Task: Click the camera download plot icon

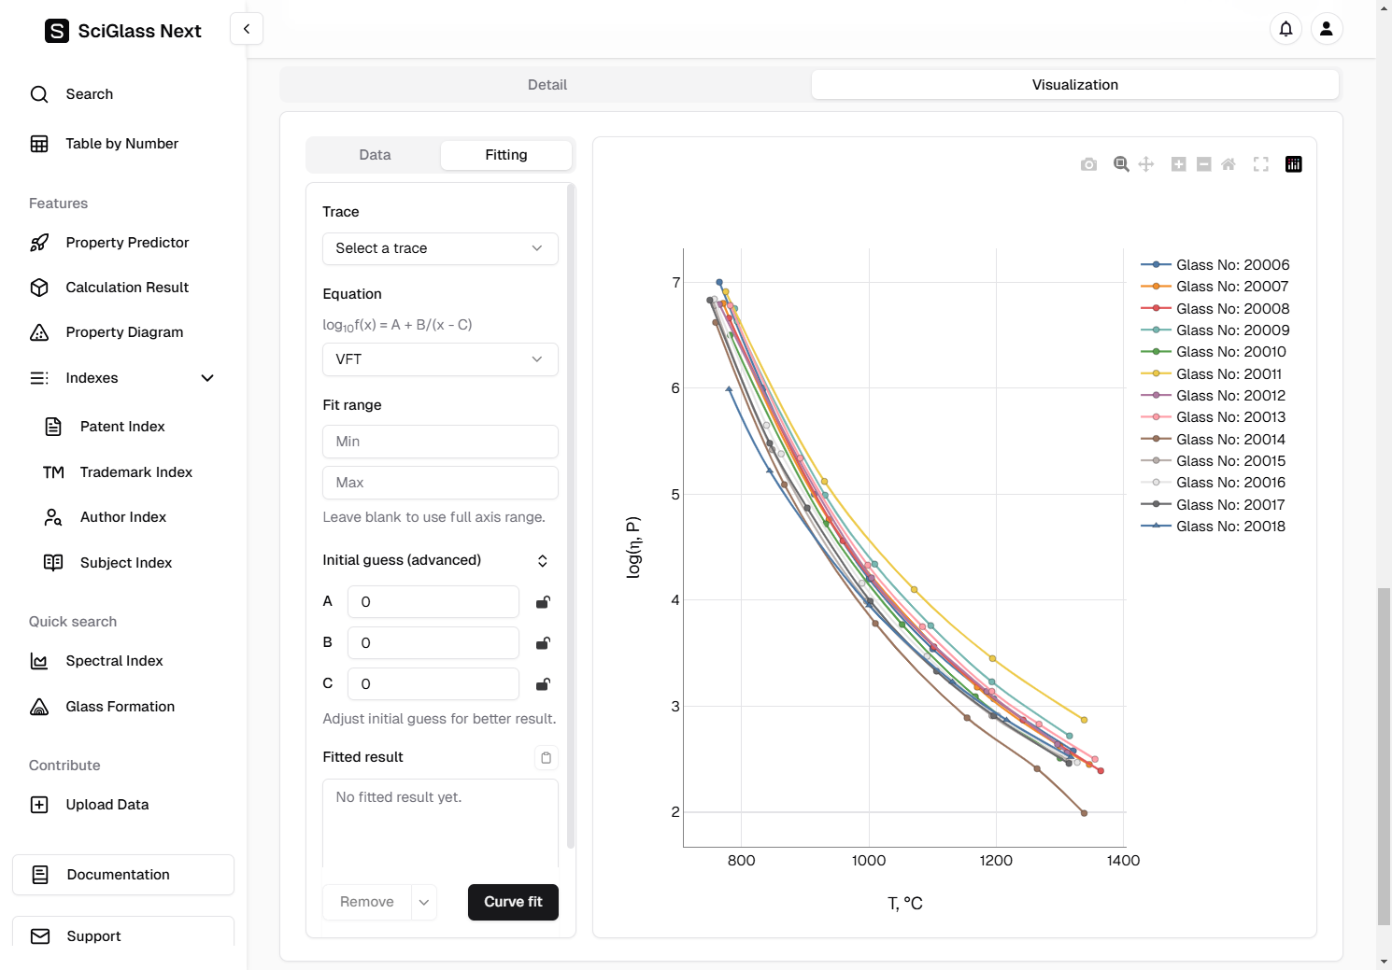Action: coord(1088,164)
